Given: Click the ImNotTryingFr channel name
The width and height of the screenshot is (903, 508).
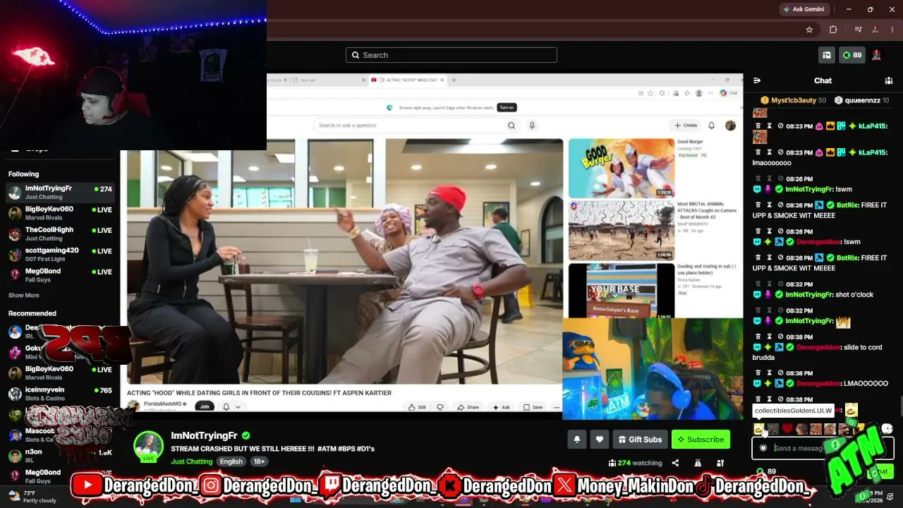Looking at the screenshot, I should [x=204, y=435].
